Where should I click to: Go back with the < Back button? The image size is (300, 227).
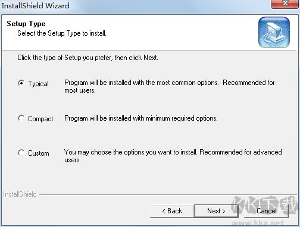click(172, 211)
